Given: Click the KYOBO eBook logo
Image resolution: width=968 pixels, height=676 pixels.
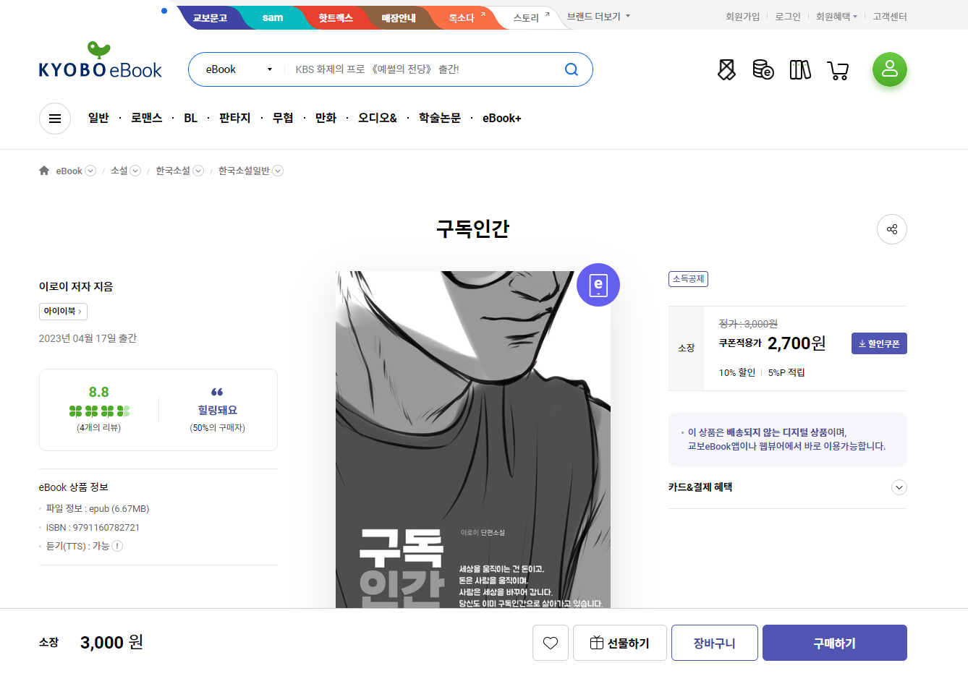Looking at the screenshot, I should [101, 60].
